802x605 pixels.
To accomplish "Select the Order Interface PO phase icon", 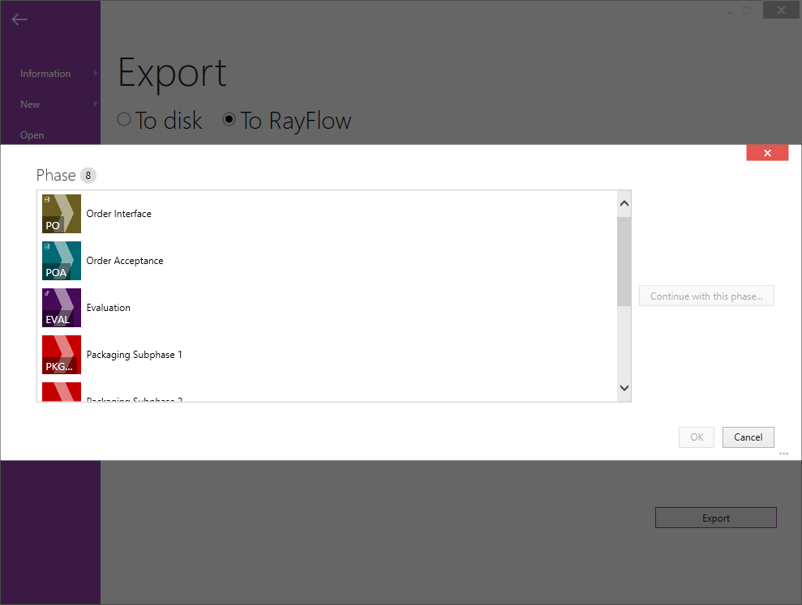I will (x=62, y=214).
